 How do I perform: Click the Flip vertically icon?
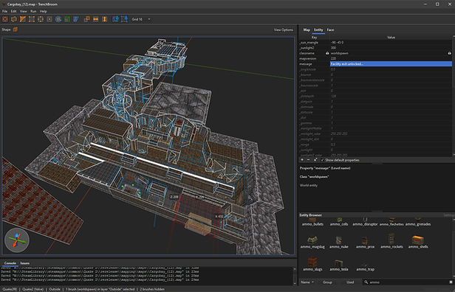coord(104,19)
